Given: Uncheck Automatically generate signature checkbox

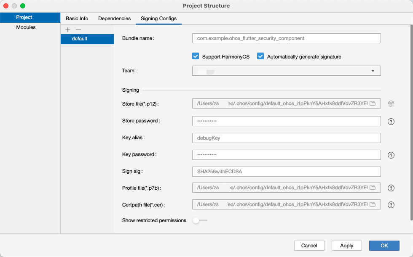Looking at the screenshot, I should pyautogui.click(x=260, y=56).
